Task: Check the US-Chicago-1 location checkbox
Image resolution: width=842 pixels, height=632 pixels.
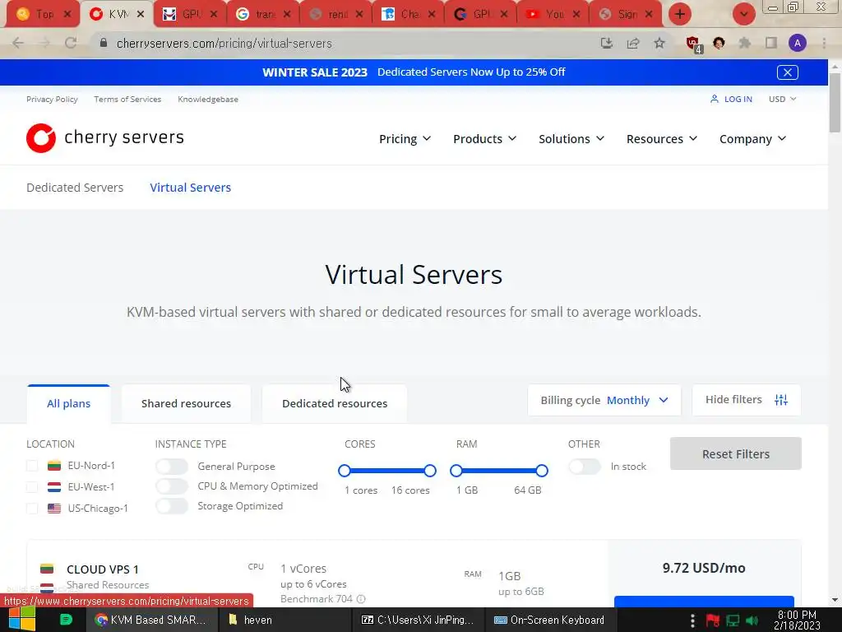Action: coord(32,509)
